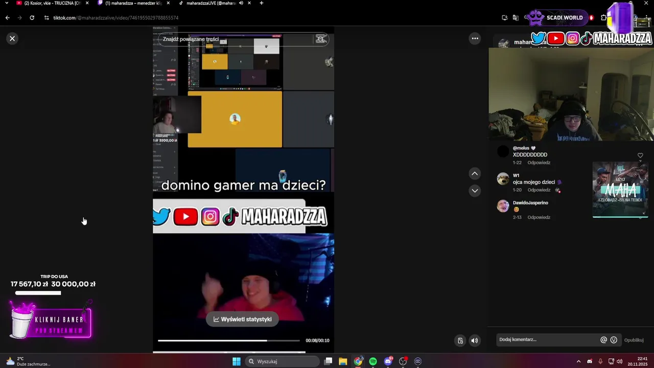Toggle auto-scroll icon beside volume button
This screenshot has height=368, width=654.
(x=460, y=340)
